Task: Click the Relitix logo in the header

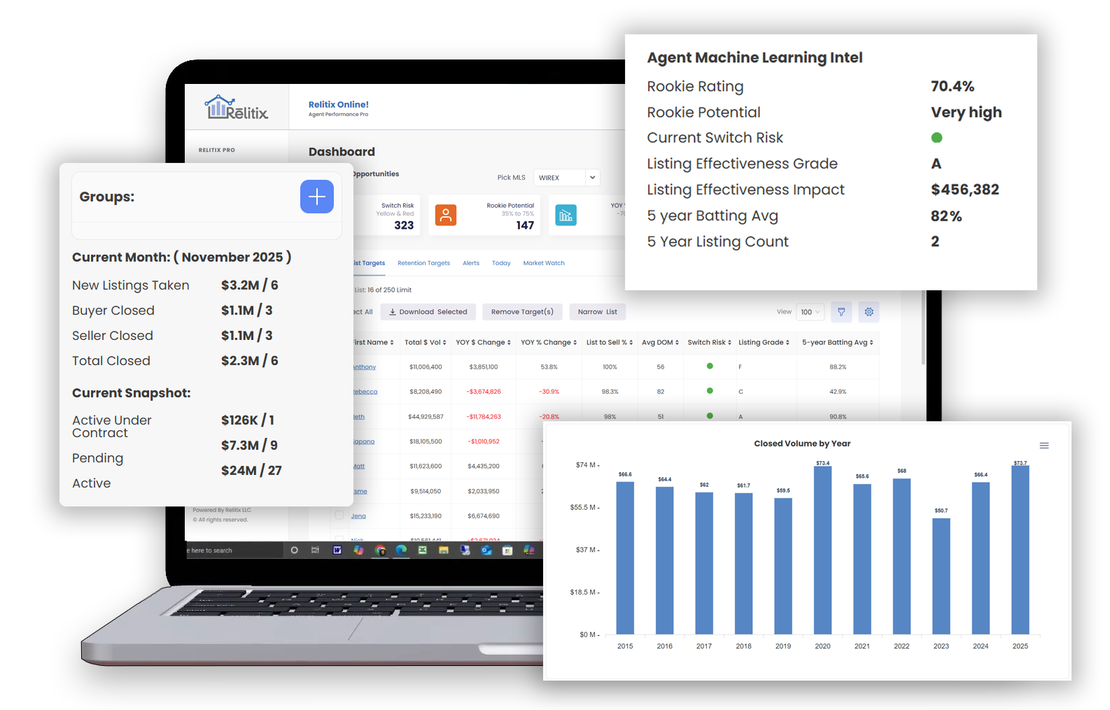Action: 237,108
